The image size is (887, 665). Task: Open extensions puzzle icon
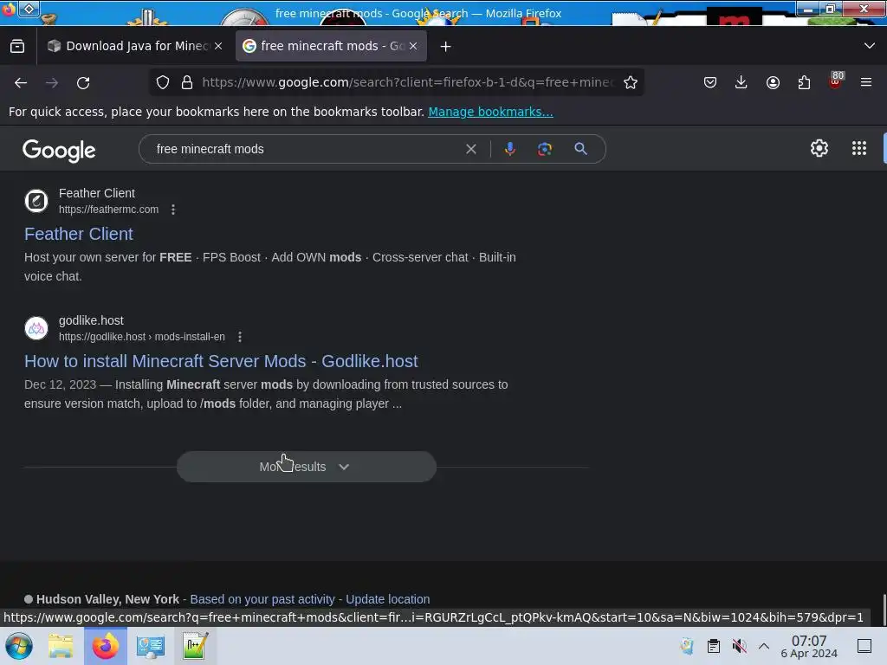(804, 82)
